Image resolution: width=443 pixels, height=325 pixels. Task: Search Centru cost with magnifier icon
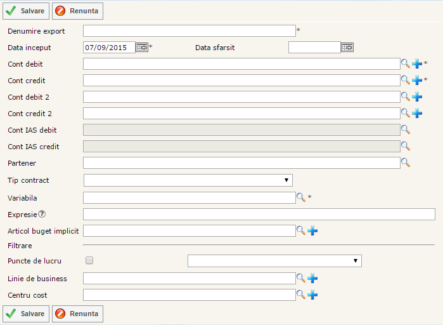[302, 295]
